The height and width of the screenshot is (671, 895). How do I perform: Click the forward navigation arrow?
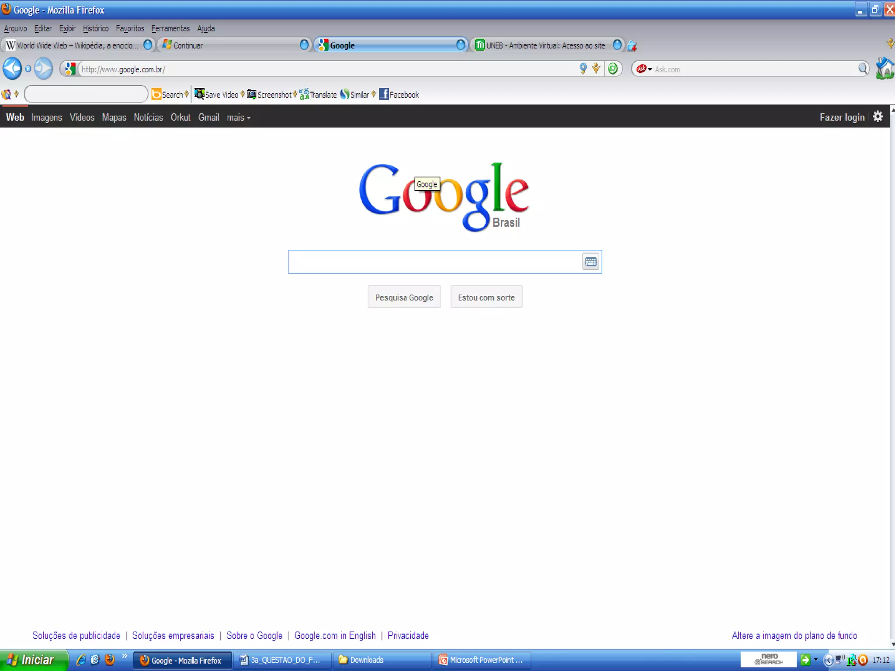coord(43,69)
